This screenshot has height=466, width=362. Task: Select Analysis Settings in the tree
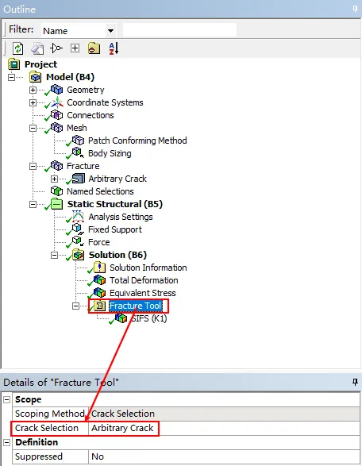121,217
